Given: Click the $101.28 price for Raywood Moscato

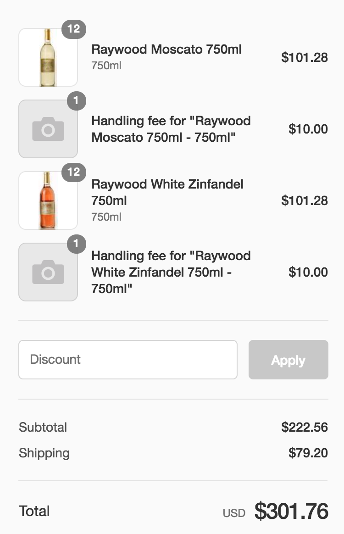Looking at the screenshot, I should pyautogui.click(x=305, y=58).
